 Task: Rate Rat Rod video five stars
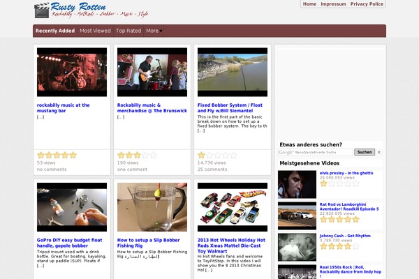tap(355, 220)
